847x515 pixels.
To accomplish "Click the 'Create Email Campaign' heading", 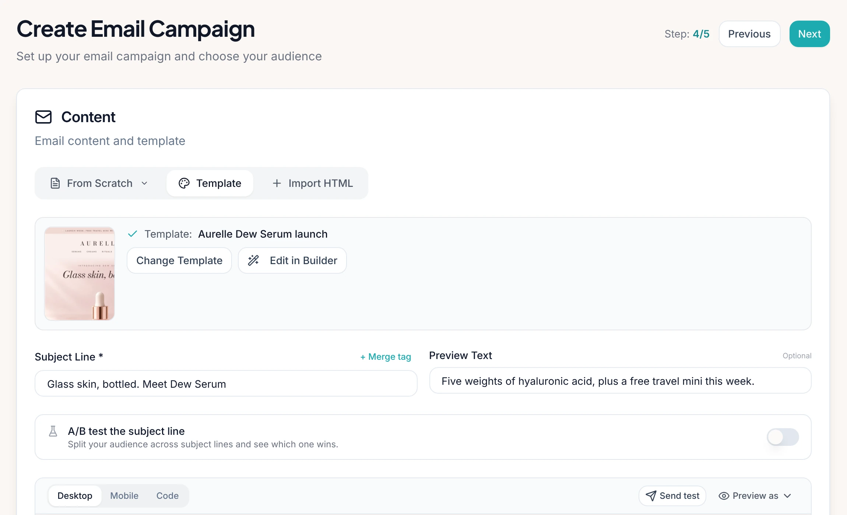I will pos(136,29).
